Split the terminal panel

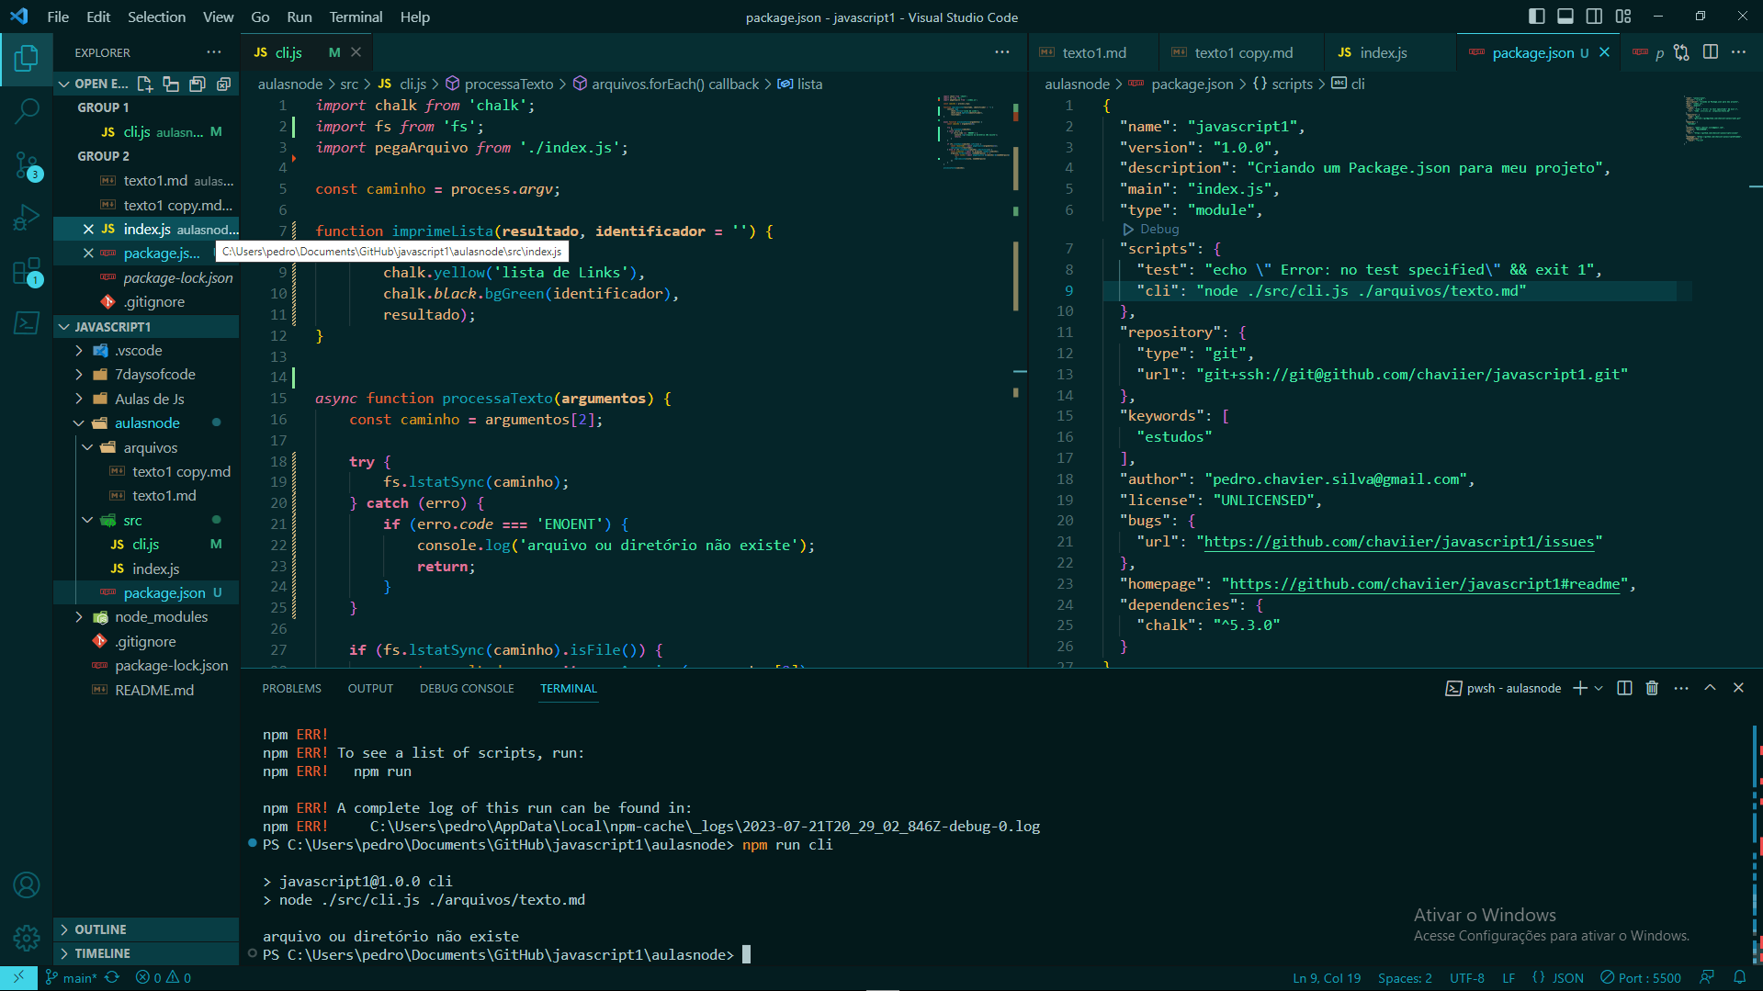pyautogui.click(x=1624, y=688)
